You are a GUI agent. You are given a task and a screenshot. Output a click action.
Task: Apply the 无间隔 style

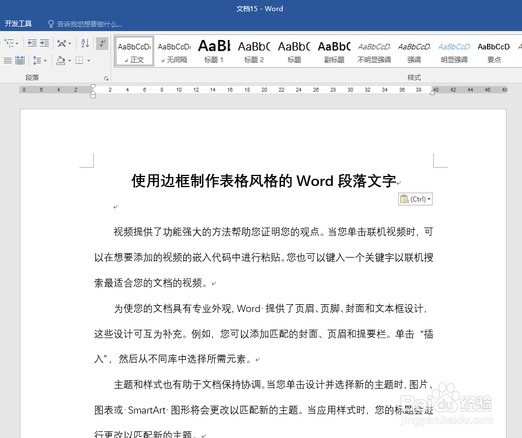click(x=174, y=51)
